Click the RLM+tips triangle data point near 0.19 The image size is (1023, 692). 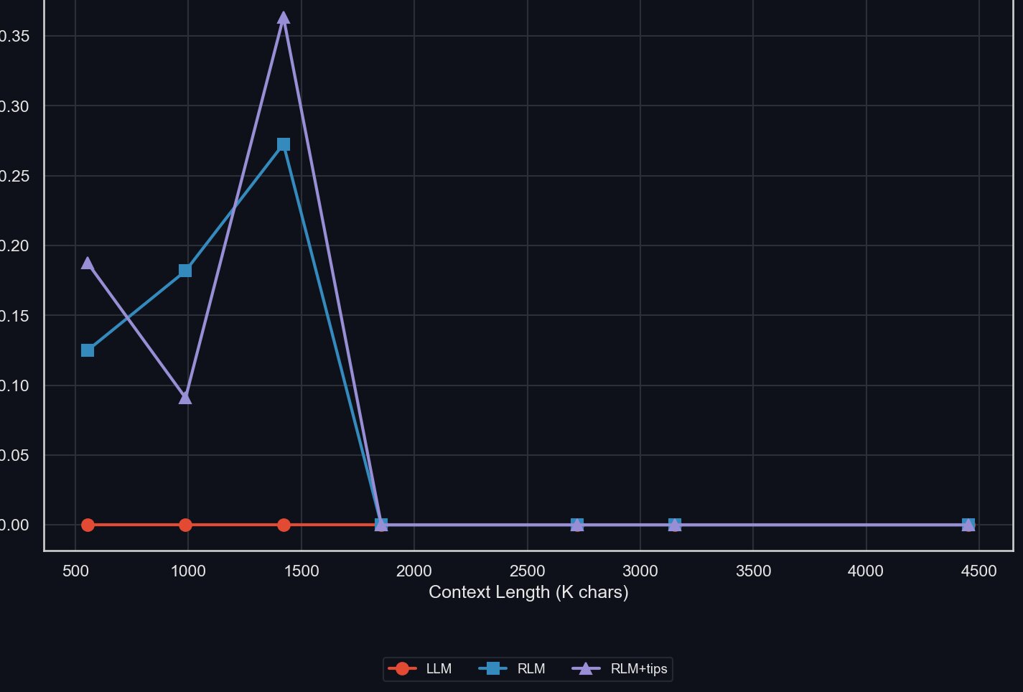(88, 263)
